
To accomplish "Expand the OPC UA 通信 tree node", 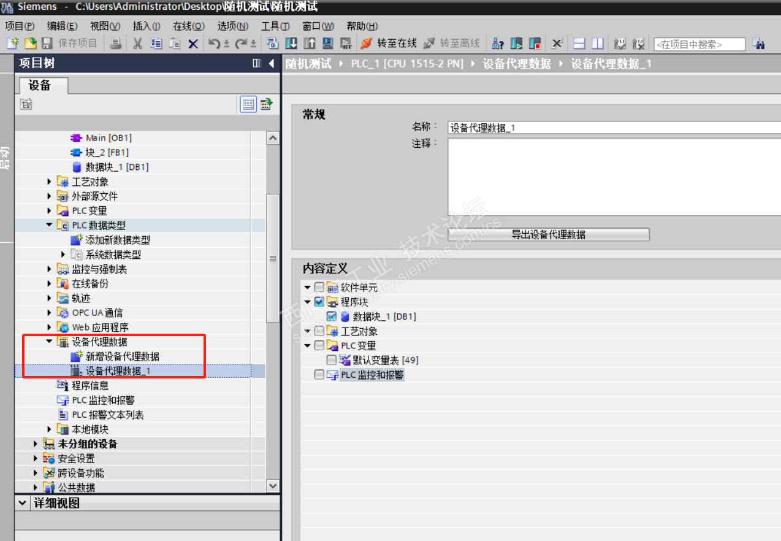I will pos(50,313).
